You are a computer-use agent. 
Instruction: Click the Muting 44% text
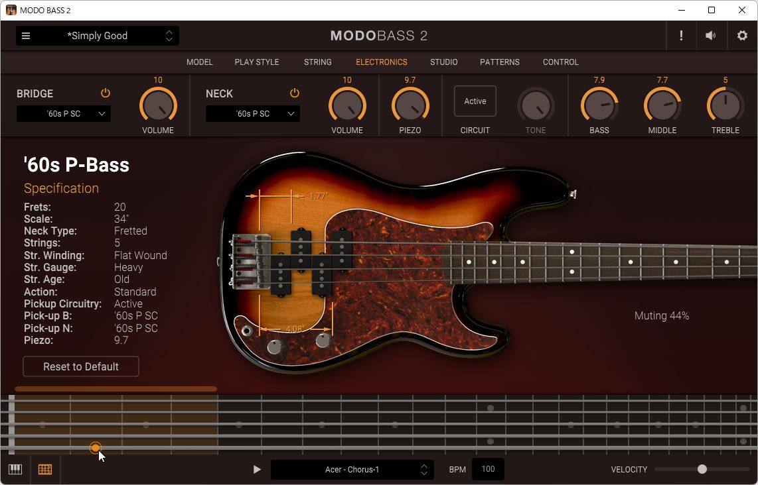(x=661, y=315)
